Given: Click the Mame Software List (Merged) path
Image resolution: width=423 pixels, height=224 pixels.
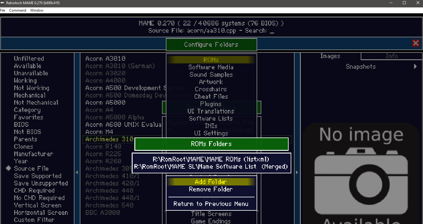Looking at the screenshot, I should point(211,167).
